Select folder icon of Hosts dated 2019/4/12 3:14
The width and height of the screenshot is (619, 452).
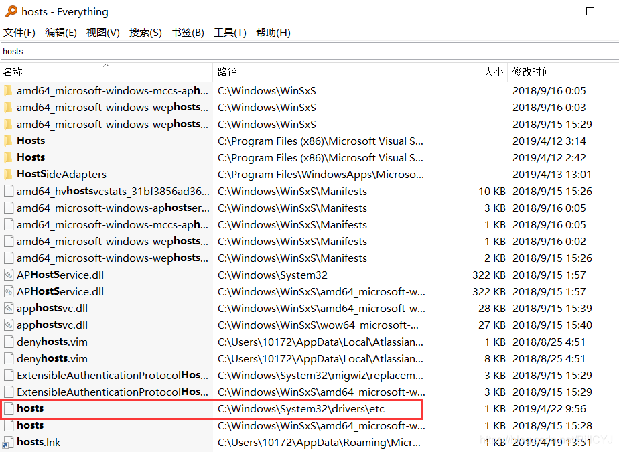(8, 141)
